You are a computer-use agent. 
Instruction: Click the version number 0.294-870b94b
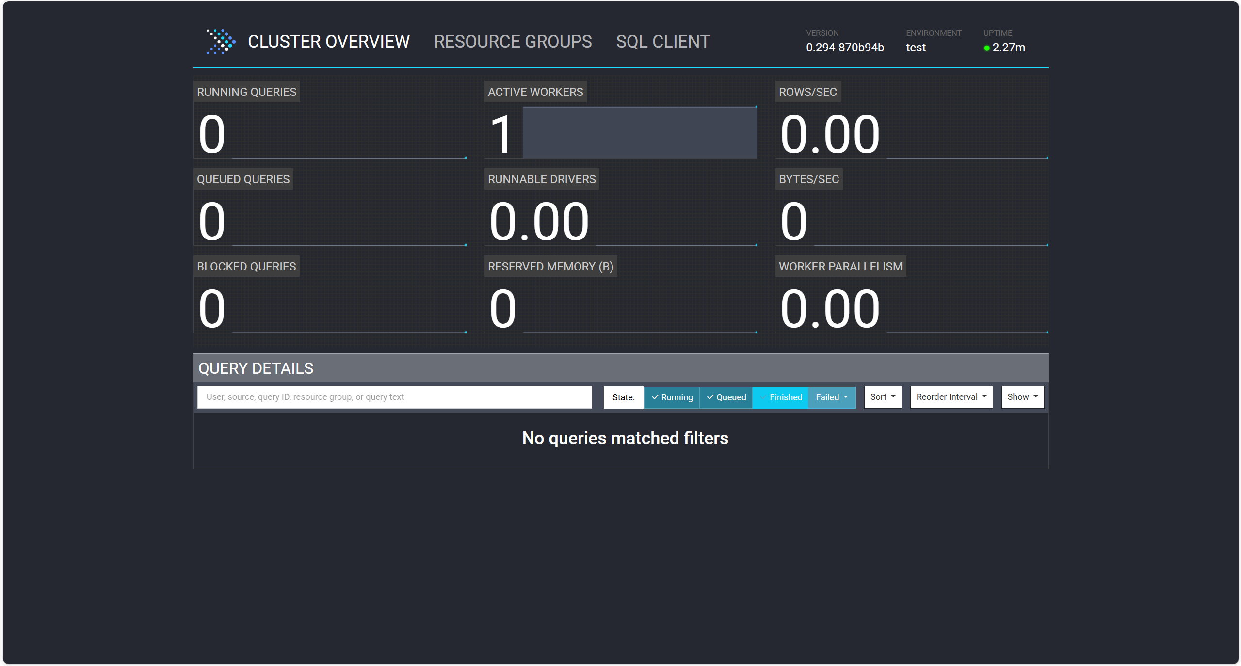pyautogui.click(x=845, y=48)
